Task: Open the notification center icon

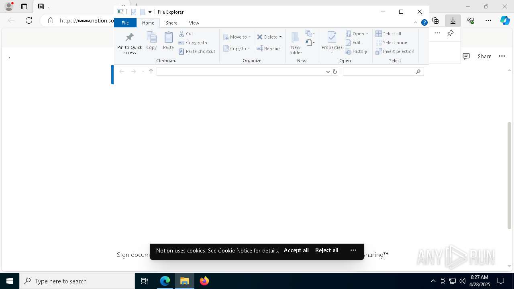Action: pos(501,281)
